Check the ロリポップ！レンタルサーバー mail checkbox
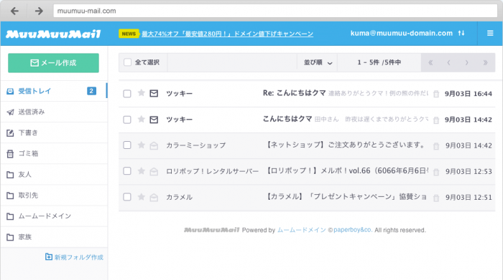 (x=127, y=171)
